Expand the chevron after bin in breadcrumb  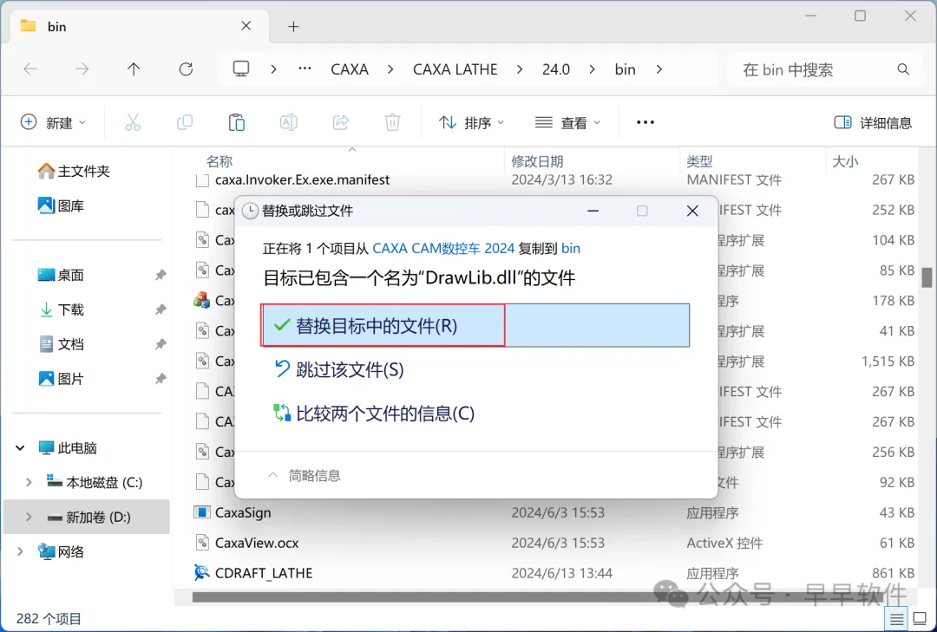coord(659,69)
